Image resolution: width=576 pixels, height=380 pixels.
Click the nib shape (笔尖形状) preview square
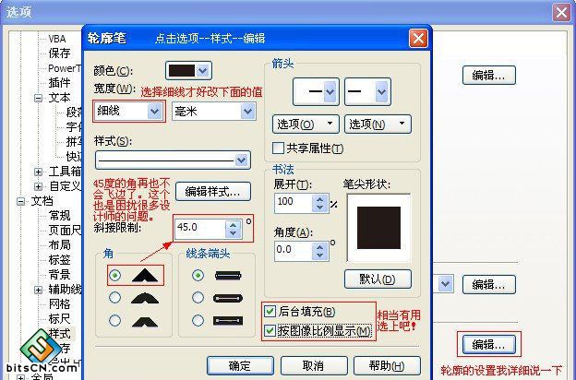(x=378, y=228)
